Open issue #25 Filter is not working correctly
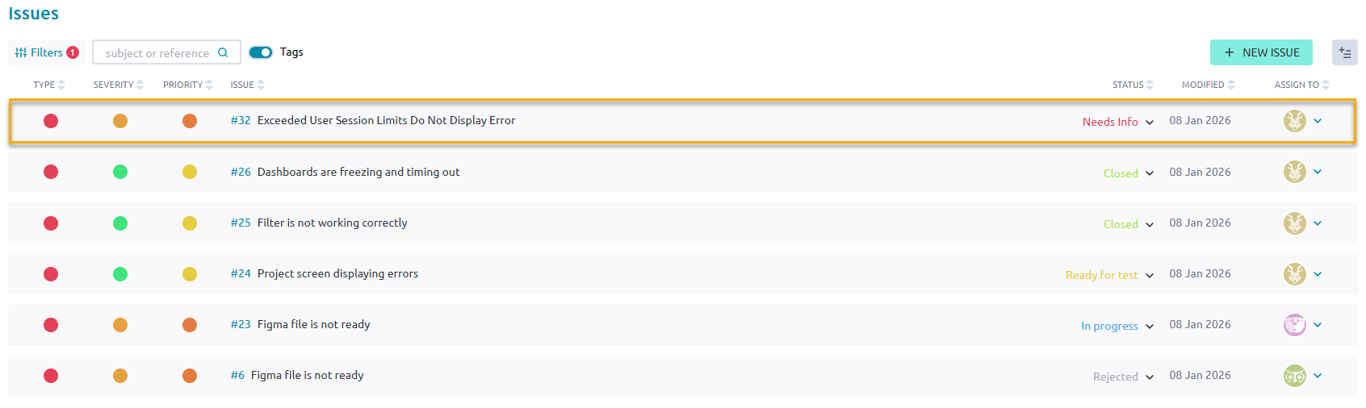Image resolution: width=1366 pixels, height=408 pixels. point(332,223)
